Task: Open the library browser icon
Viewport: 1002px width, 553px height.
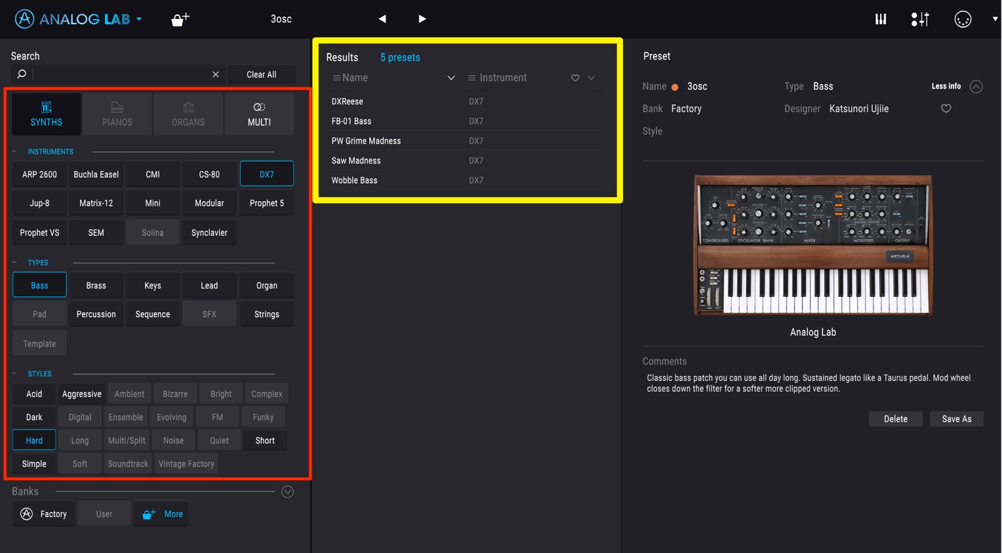Action: pyautogui.click(x=881, y=19)
